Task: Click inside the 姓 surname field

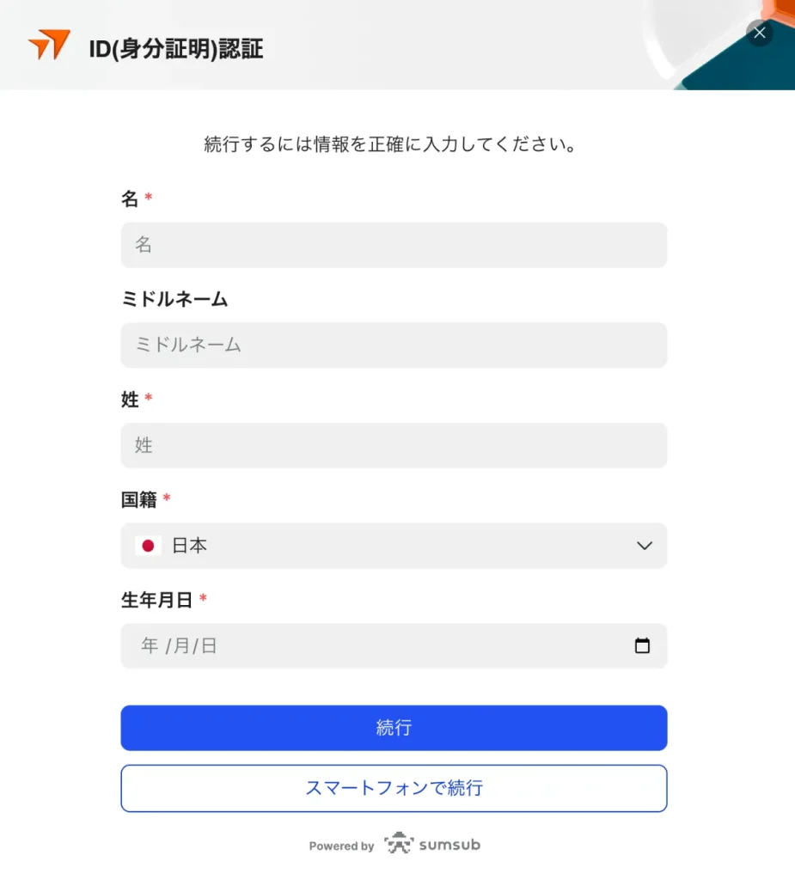Action: pyautogui.click(x=394, y=445)
